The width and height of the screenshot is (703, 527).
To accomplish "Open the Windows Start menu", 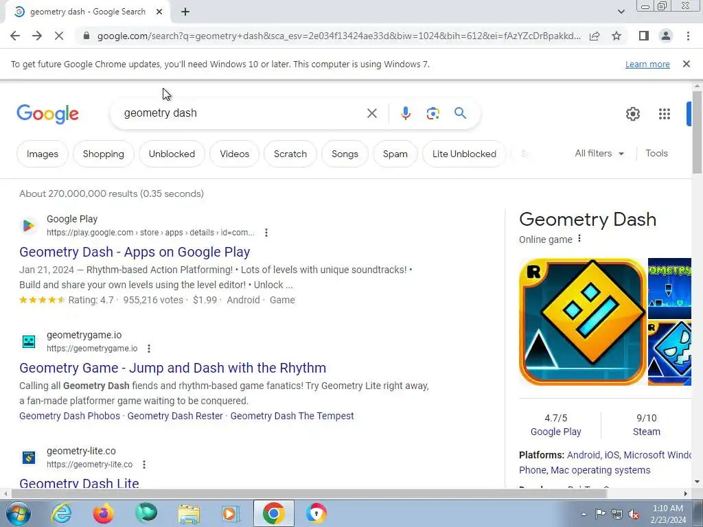I will coord(19,513).
